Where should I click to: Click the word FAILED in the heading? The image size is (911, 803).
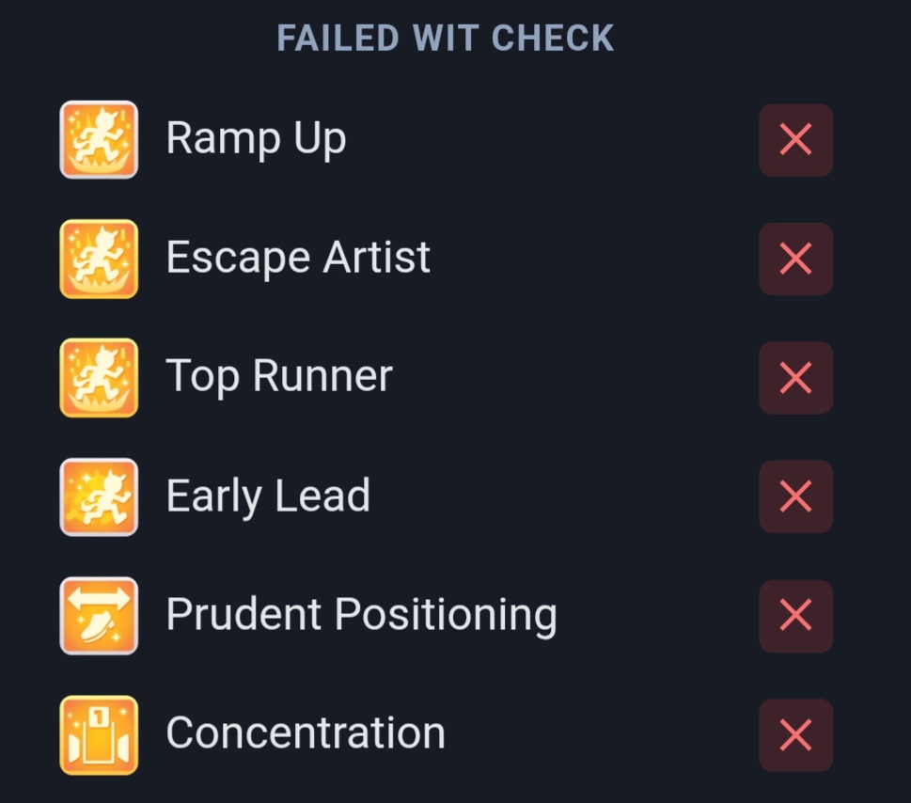[338, 39]
